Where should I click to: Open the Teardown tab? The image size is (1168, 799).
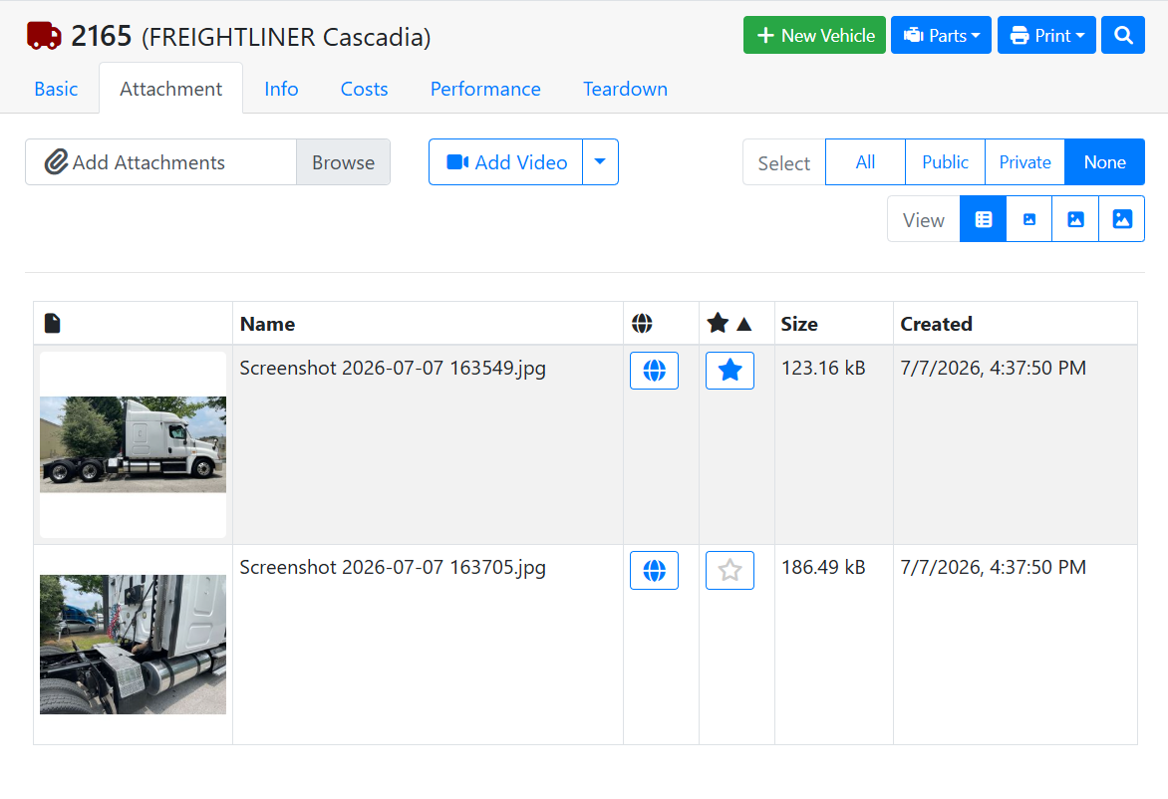625,89
